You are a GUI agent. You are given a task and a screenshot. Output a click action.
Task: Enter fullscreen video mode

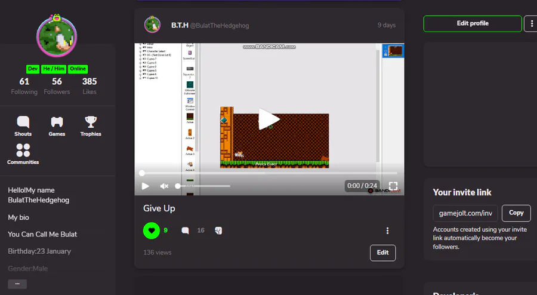click(393, 186)
